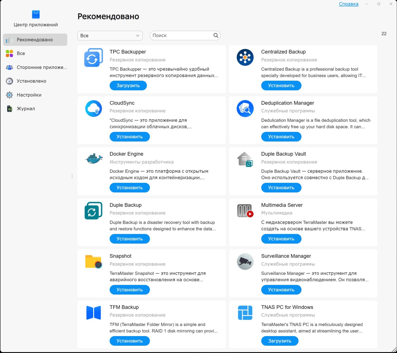The image size is (397, 353).
Task: Click the Docker Engine title text
Action: click(127, 154)
